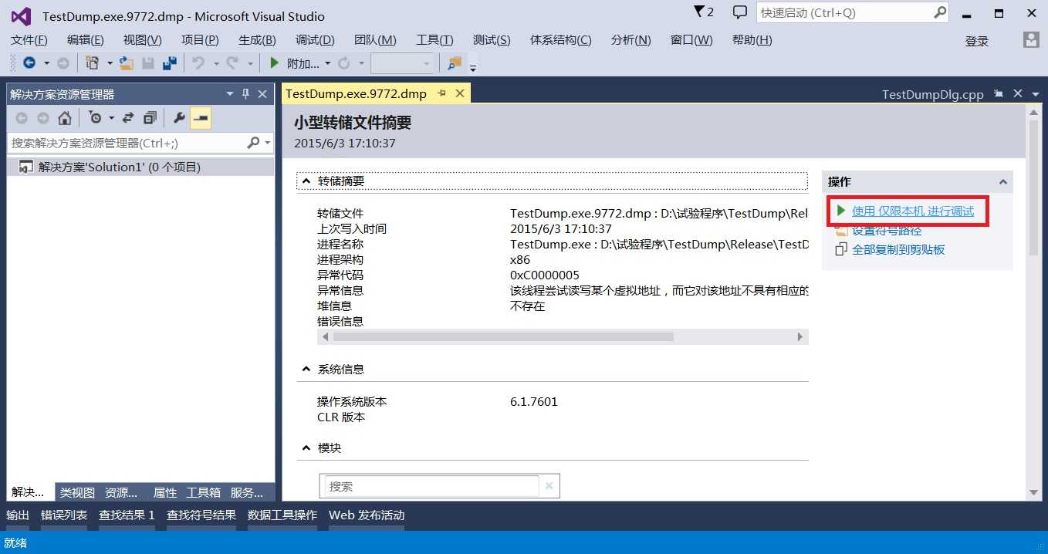Click the Collapse All icon in Solution Explorer
1048x554 pixels.
point(150,118)
